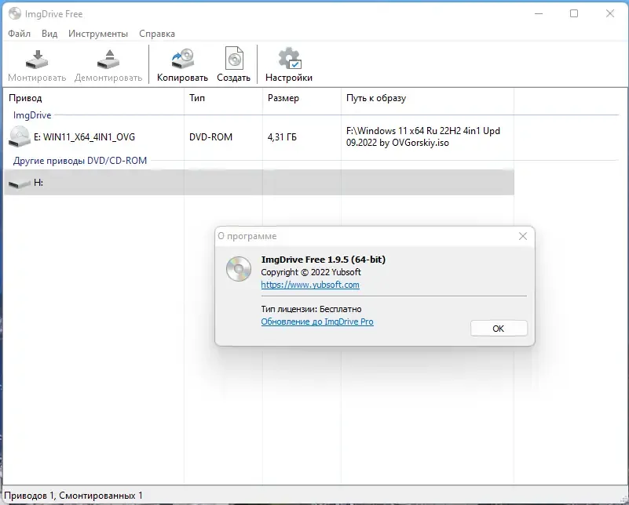Open the Справка menu
This screenshot has height=505, width=629.
tap(157, 34)
